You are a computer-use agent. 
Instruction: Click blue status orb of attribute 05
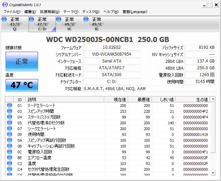(10, 123)
